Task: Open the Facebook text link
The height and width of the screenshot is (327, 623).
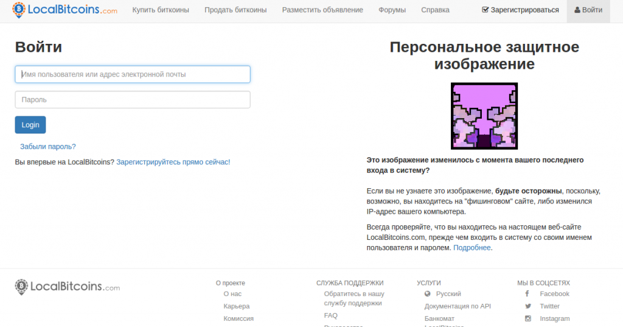Action: (555, 294)
